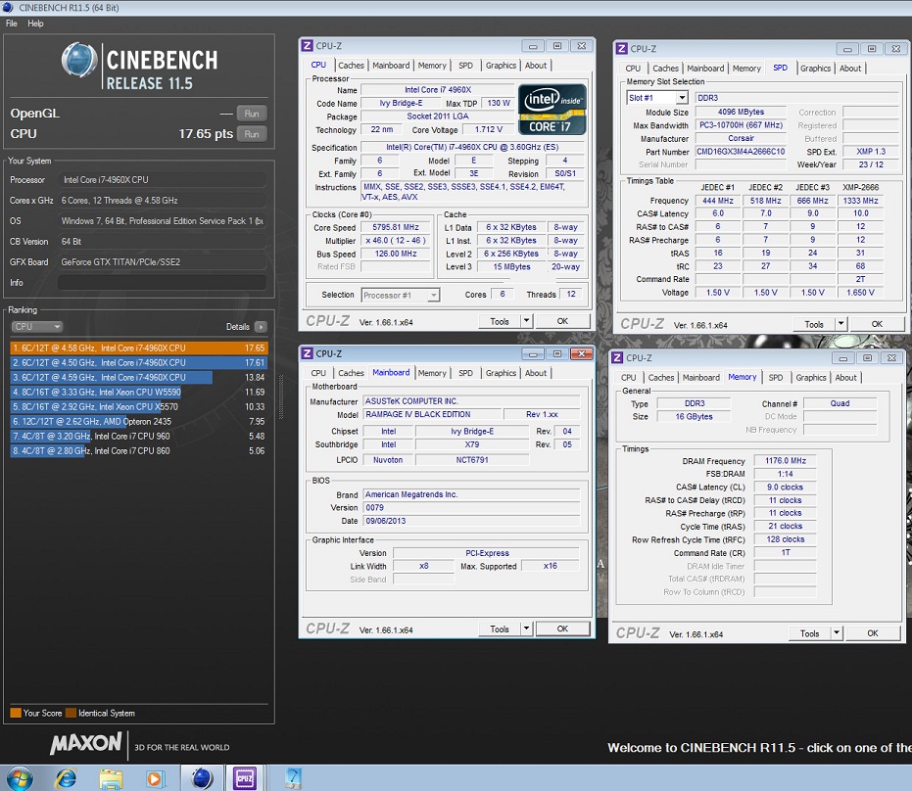Viewport: 912px width, 791px height.
Task: Expand Tools dropdown arrow in top-left CPU-Z window
Action: click(526, 321)
